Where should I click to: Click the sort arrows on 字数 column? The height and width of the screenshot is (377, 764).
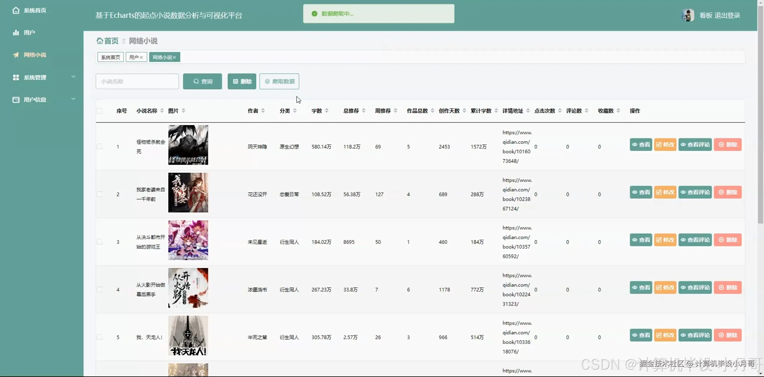[x=327, y=111]
